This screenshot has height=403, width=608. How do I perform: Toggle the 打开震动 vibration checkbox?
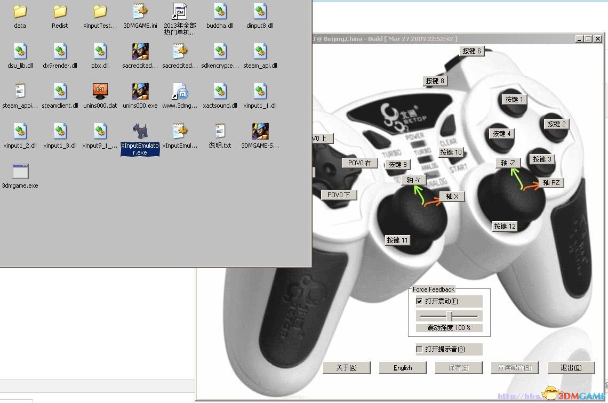419,301
